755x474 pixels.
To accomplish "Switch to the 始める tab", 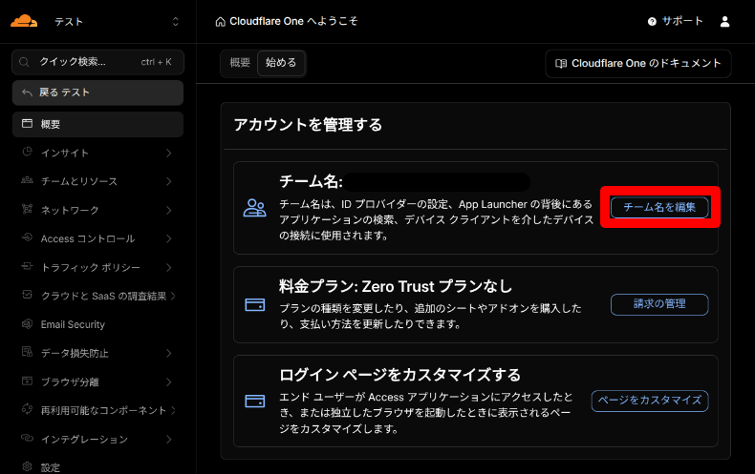I will coord(281,63).
